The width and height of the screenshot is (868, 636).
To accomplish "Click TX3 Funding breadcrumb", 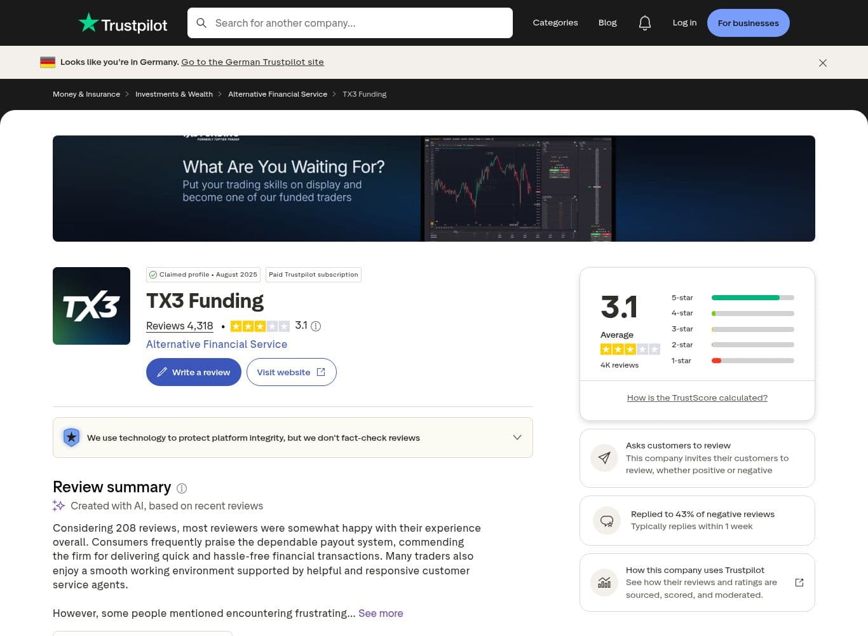I will 365,94.
